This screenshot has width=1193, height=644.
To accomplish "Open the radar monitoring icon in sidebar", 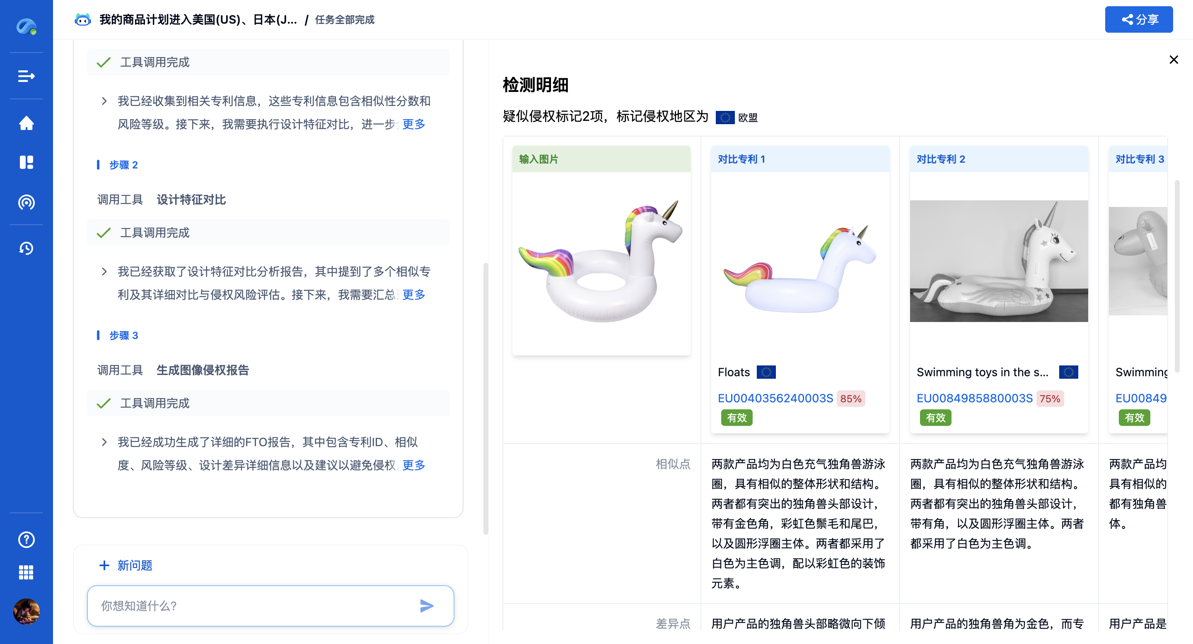I will (x=27, y=202).
